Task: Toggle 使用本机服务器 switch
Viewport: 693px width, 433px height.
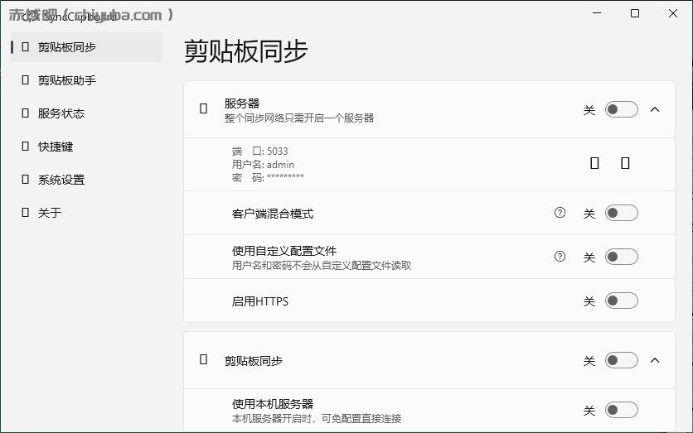Action: [622, 410]
